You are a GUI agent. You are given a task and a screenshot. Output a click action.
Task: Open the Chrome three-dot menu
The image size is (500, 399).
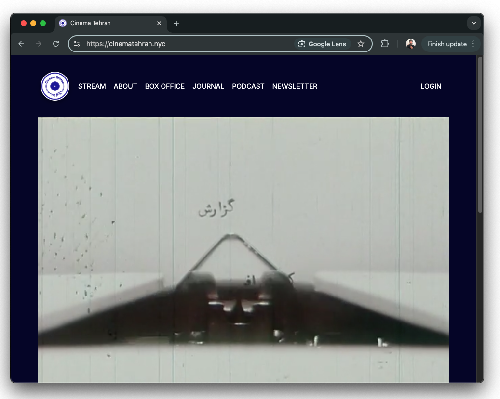point(473,44)
